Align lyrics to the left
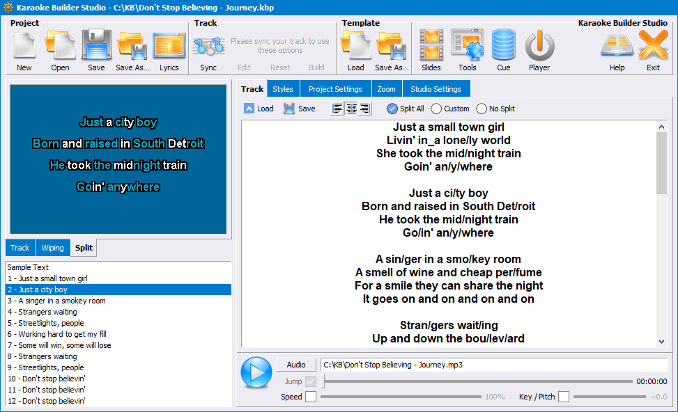This screenshot has width=678, height=412. pyautogui.click(x=337, y=109)
